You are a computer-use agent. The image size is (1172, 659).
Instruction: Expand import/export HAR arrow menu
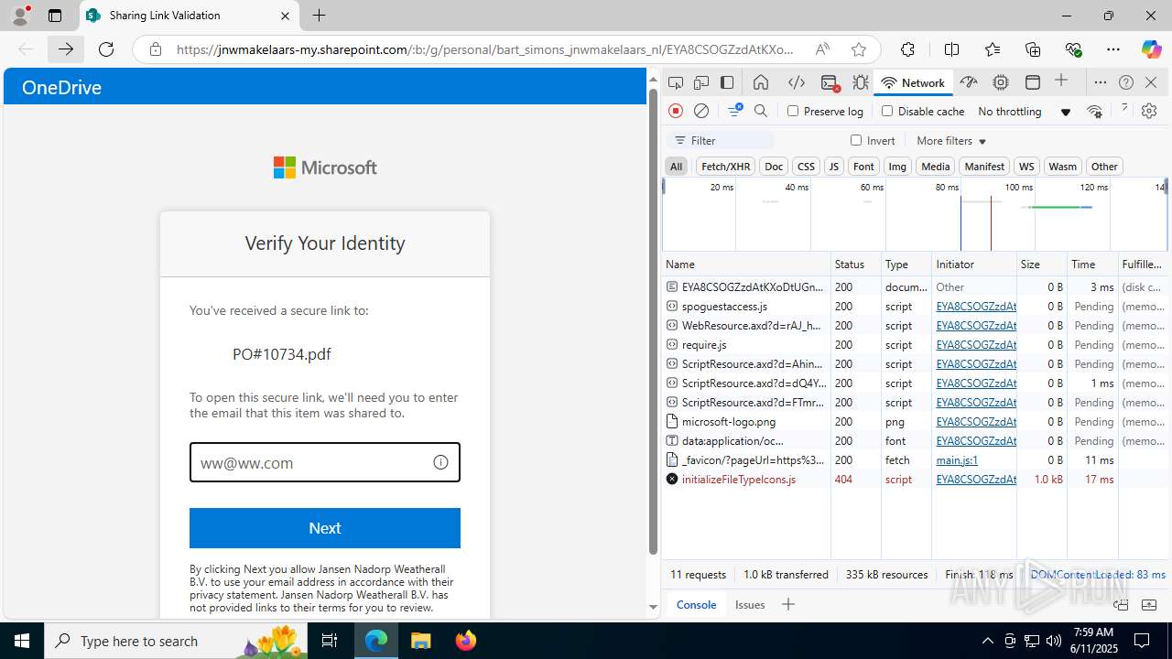point(1124,110)
